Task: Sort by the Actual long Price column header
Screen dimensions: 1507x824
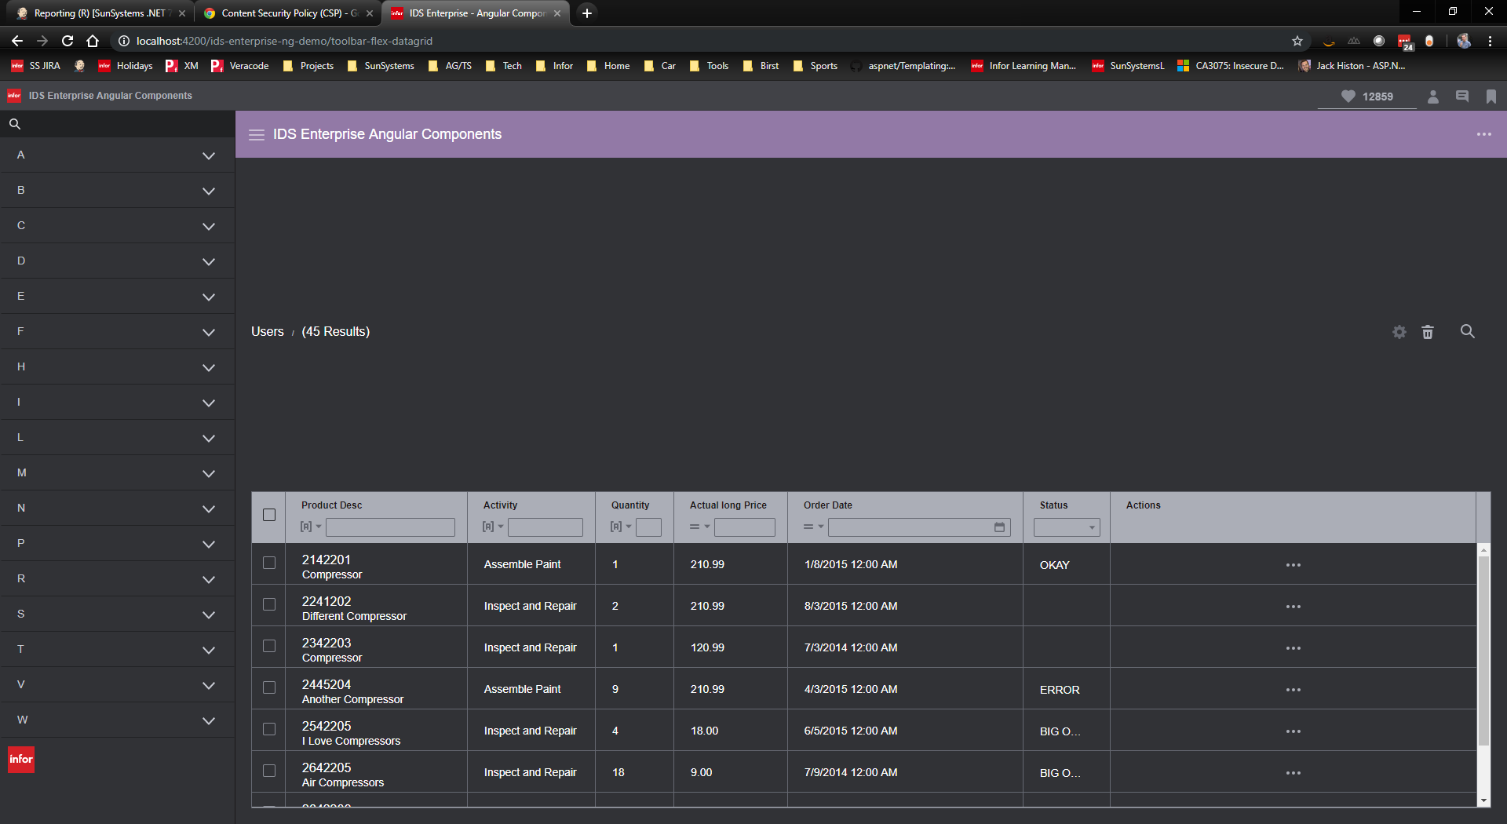Action: point(728,505)
